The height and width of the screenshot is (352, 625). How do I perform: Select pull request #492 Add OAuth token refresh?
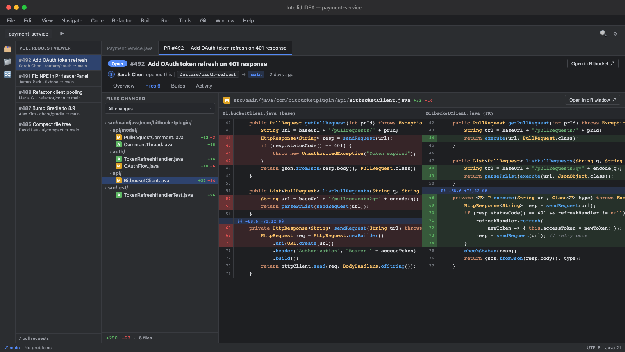pos(58,63)
